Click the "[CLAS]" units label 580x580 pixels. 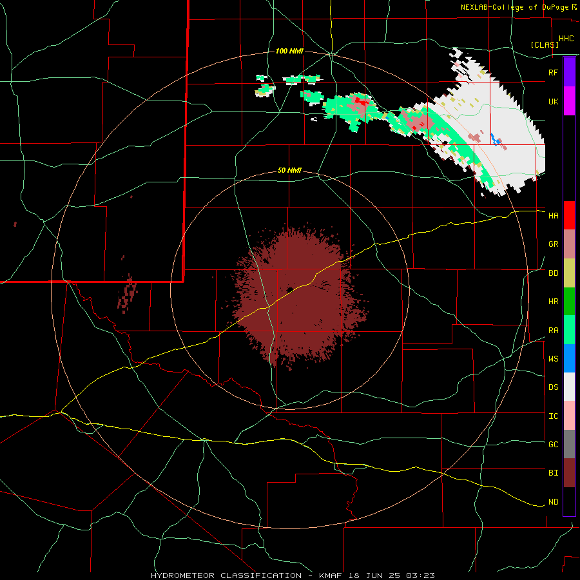[545, 44]
